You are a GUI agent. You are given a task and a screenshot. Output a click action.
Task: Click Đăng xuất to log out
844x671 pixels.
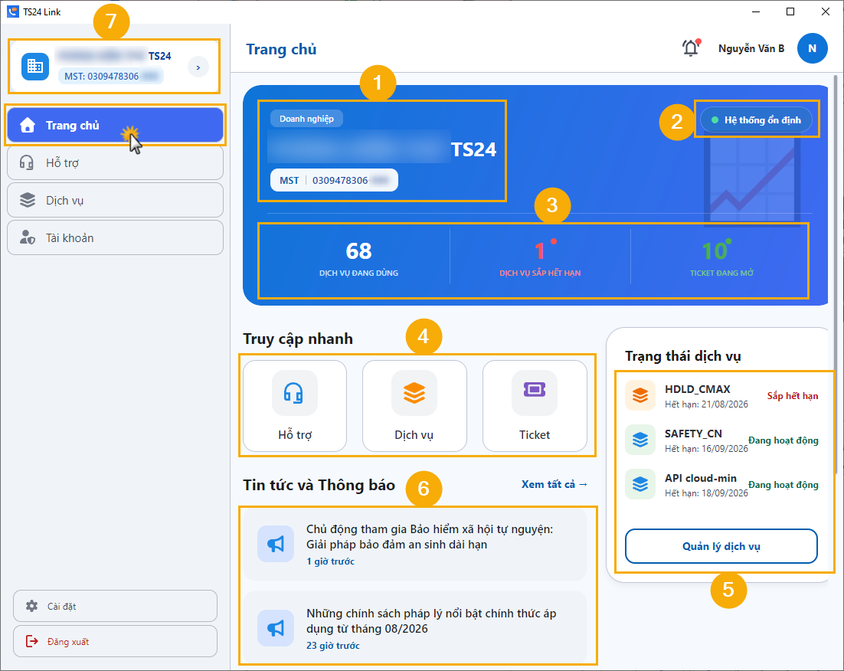(x=115, y=641)
